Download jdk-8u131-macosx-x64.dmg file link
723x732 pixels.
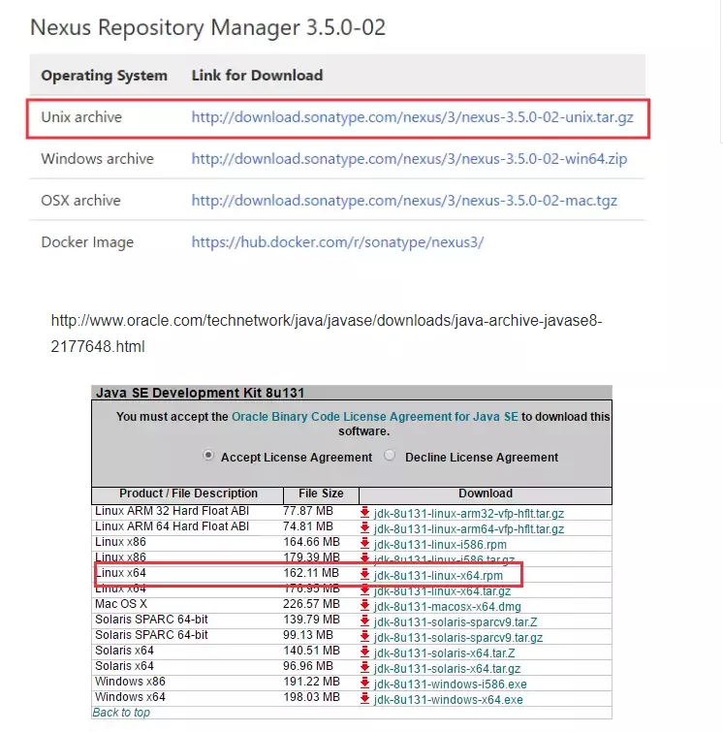[447, 606]
